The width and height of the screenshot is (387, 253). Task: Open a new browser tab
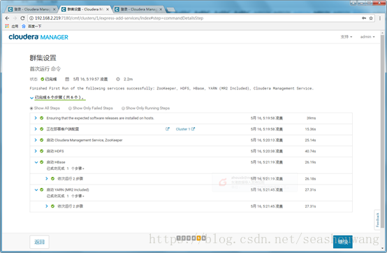click(x=171, y=10)
